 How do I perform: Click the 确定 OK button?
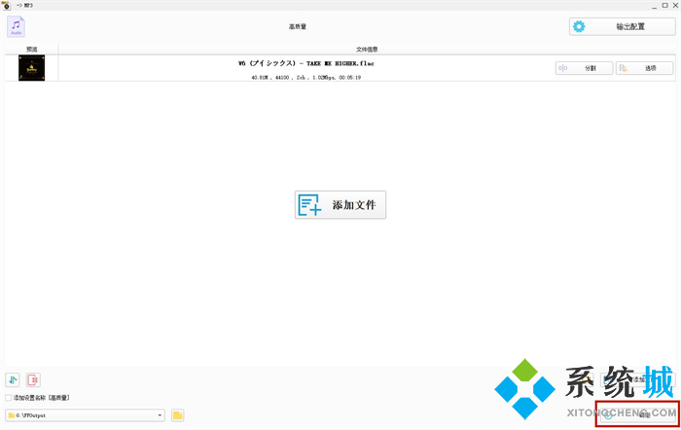[x=636, y=414]
